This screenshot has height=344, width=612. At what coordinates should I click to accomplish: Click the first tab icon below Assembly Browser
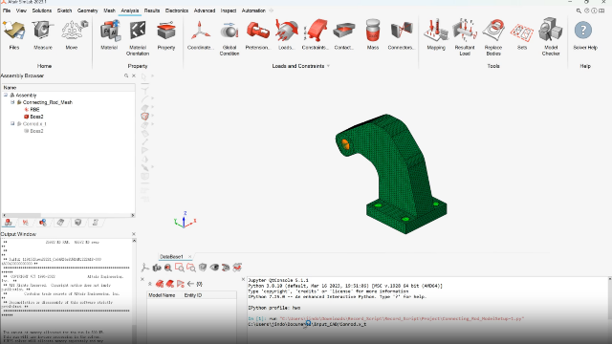[9, 223]
